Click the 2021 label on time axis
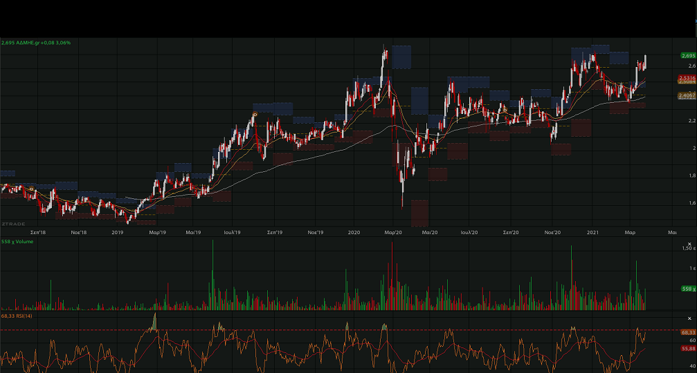Image resolution: width=697 pixels, height=373 pixels. tap(593, 233)
